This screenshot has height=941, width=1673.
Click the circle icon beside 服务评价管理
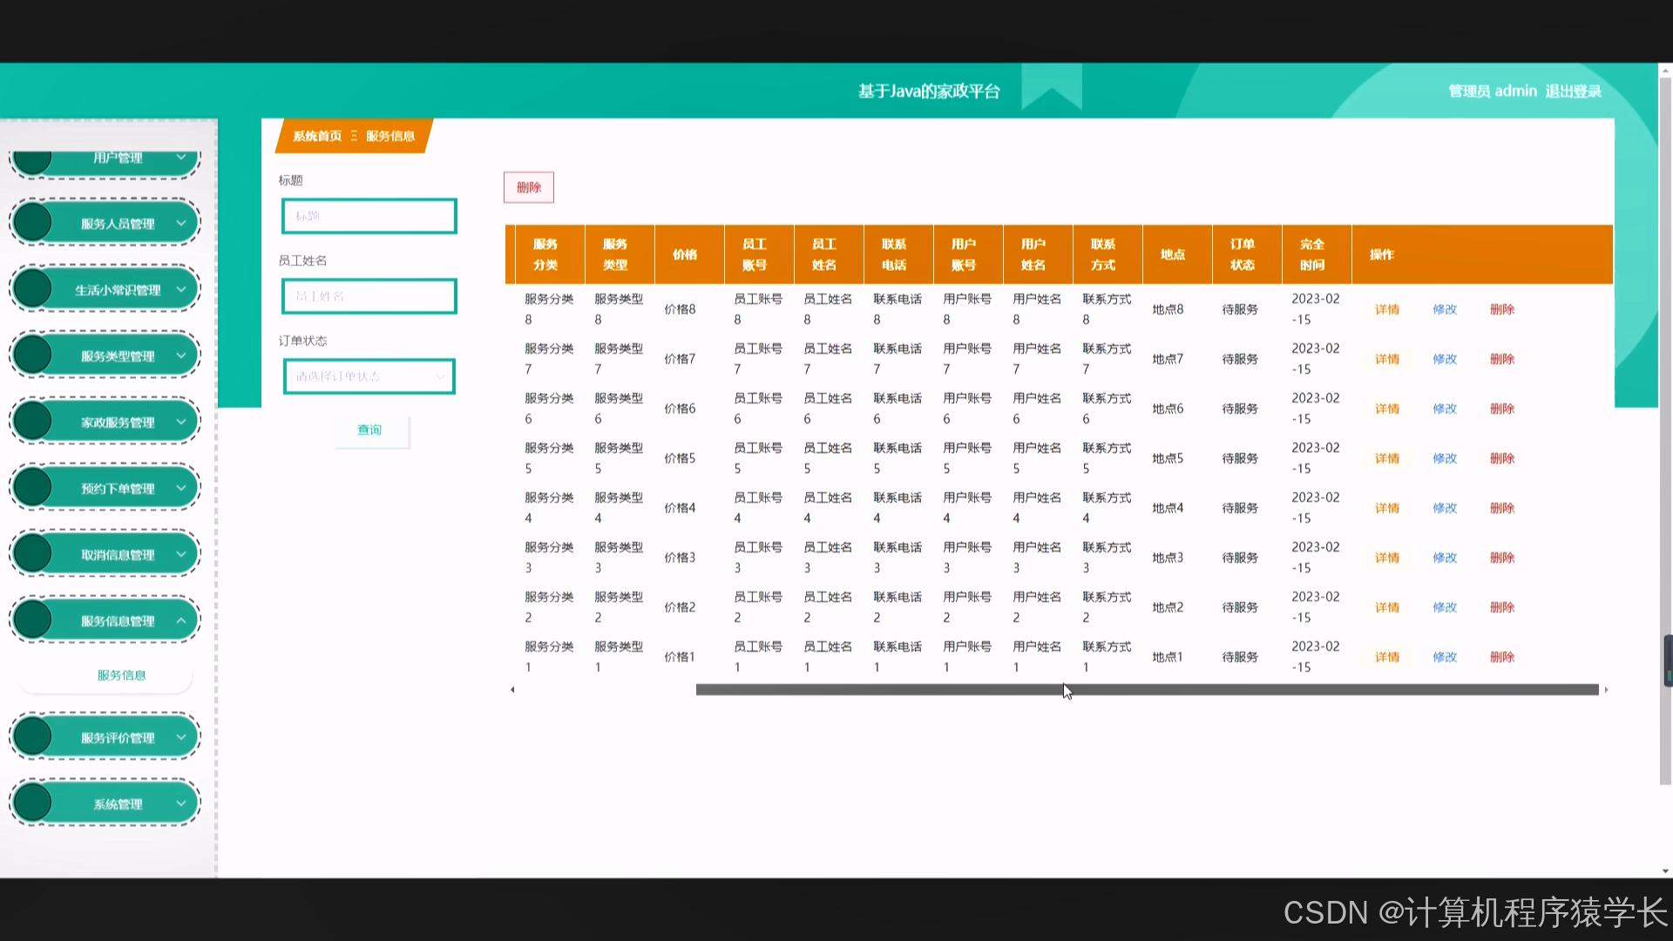coord(33,737)
